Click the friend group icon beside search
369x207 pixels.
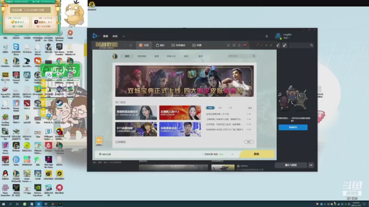[x=285, y=45]
